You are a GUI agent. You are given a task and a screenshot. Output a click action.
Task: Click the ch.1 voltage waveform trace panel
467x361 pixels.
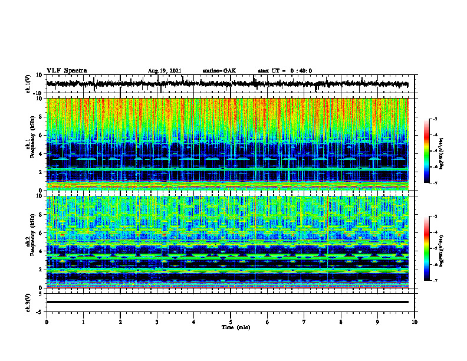coord(230,84)
